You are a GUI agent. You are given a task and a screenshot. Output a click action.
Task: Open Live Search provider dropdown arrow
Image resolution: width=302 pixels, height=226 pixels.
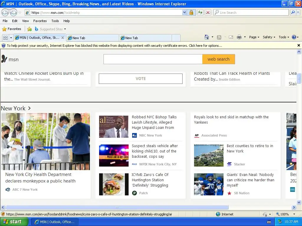click(298, 12)
